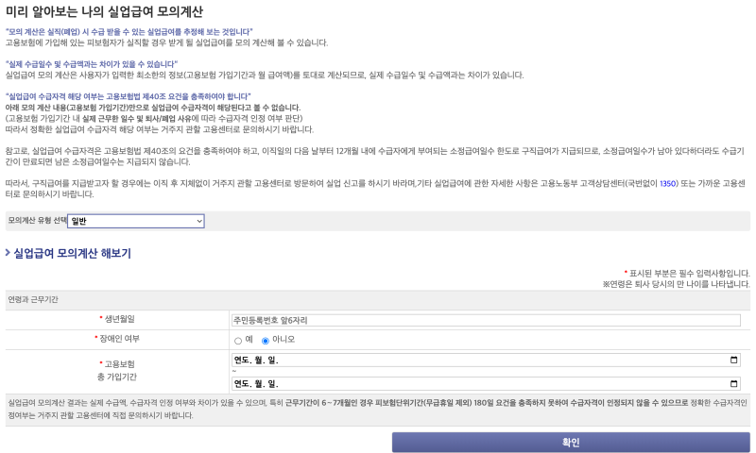Click the 모의계산 유형 선택 label
Image resolution: width=756 pixels, height=453 pixels.
coord(37,221)
